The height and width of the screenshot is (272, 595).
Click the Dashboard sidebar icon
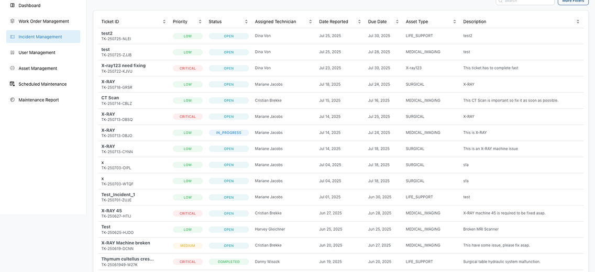tap(13, 5)
